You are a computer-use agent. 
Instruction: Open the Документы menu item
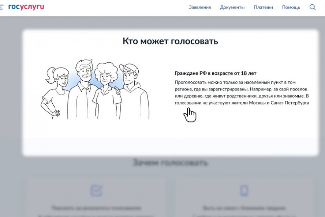232,7
